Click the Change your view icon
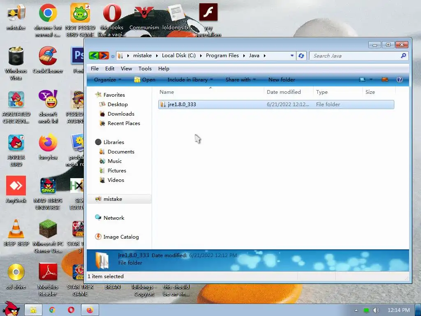 point(362,79)
